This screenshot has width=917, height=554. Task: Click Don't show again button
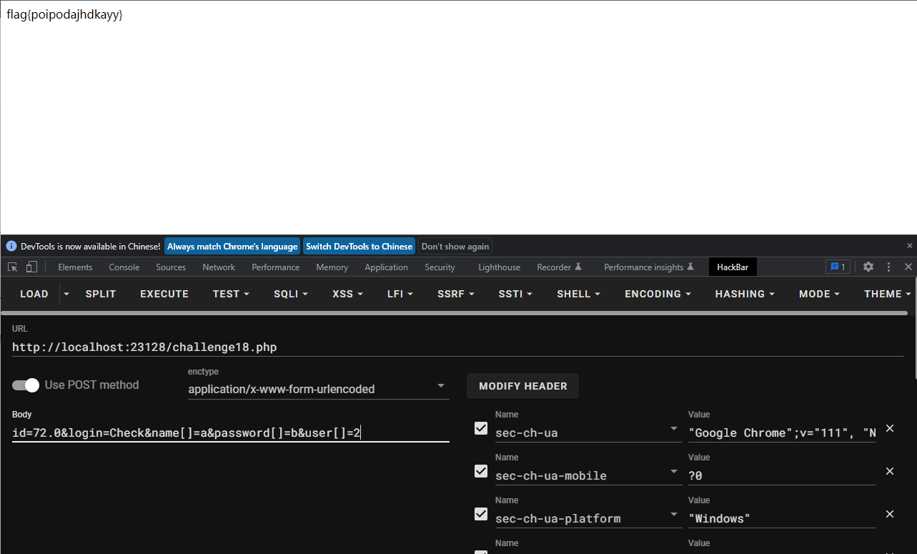[x=455, y=246]
